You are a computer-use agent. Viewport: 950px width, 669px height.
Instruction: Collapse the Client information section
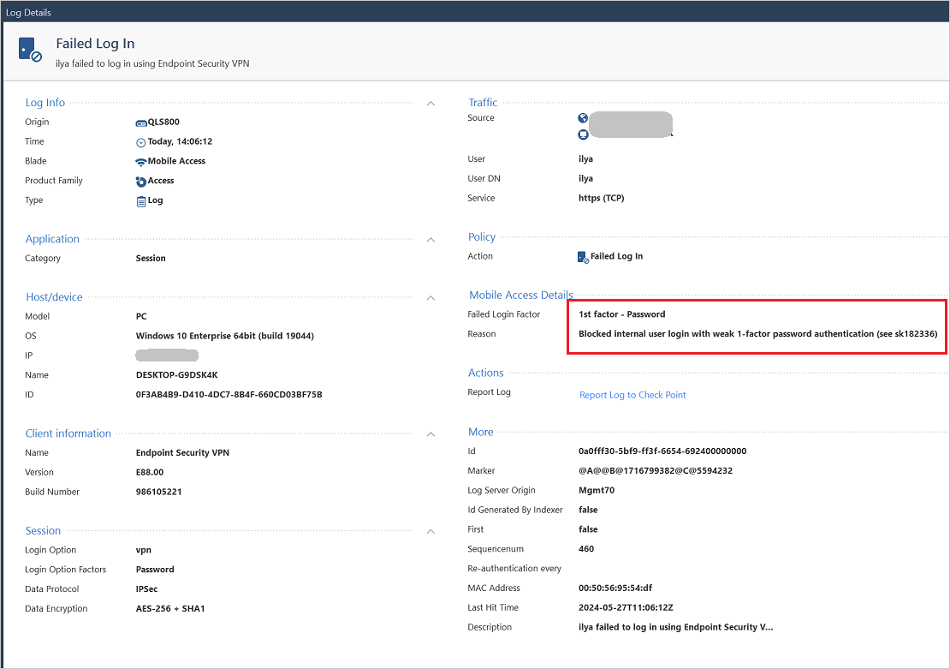pyautogui.click(x=430, y=434)
